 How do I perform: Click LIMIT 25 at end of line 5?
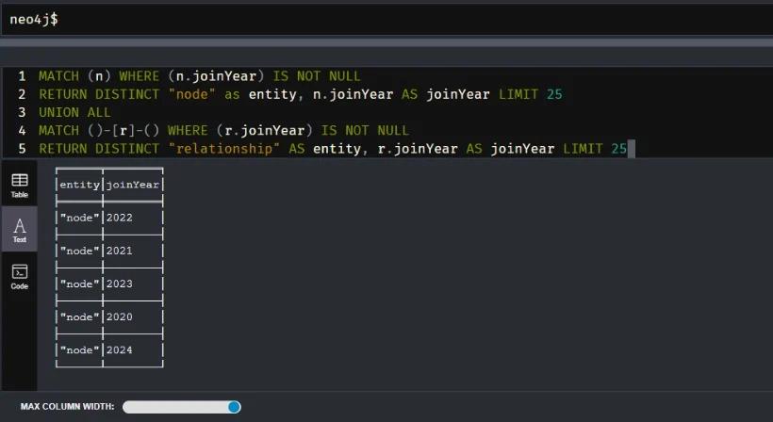pos(595,149)
